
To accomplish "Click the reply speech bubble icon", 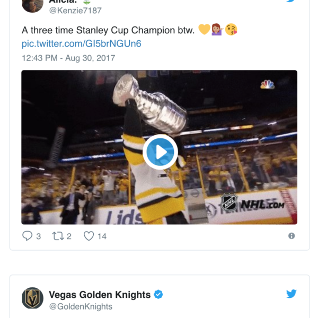I will 28,236.
